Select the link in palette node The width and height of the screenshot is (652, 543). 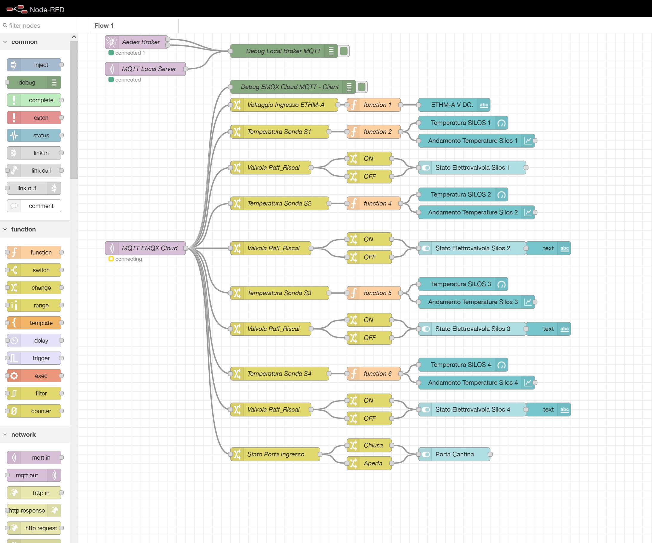(34, 153)
